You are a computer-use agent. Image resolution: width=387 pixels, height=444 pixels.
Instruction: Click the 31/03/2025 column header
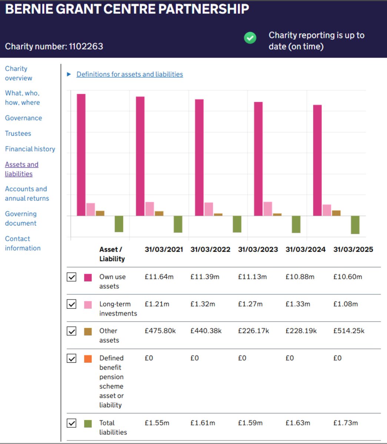click(353, 249)
